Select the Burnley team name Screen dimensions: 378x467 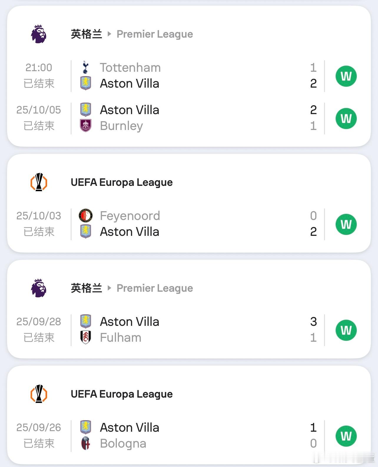click(x=121, y=126)
